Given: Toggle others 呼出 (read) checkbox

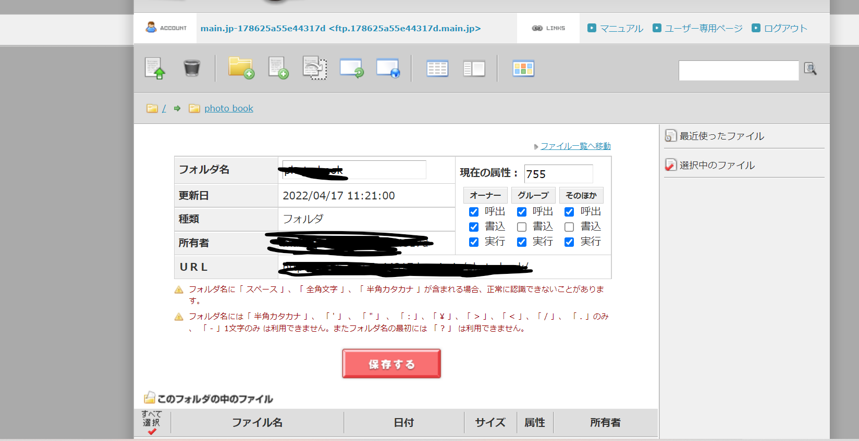Looking at the screenshot, I should coord(569,212).
